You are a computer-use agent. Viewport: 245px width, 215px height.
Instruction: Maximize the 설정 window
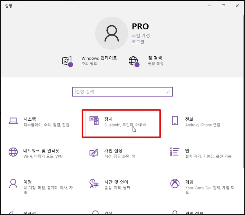tap(224, 6)
